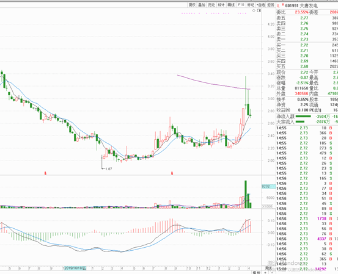Click the red R marker beside stock code
The image size is (338, 274).
tap(283, 4)
